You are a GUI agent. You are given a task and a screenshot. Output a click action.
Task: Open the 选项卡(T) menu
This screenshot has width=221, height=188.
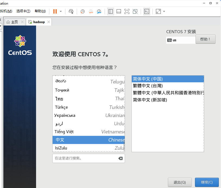pos(23,11)
